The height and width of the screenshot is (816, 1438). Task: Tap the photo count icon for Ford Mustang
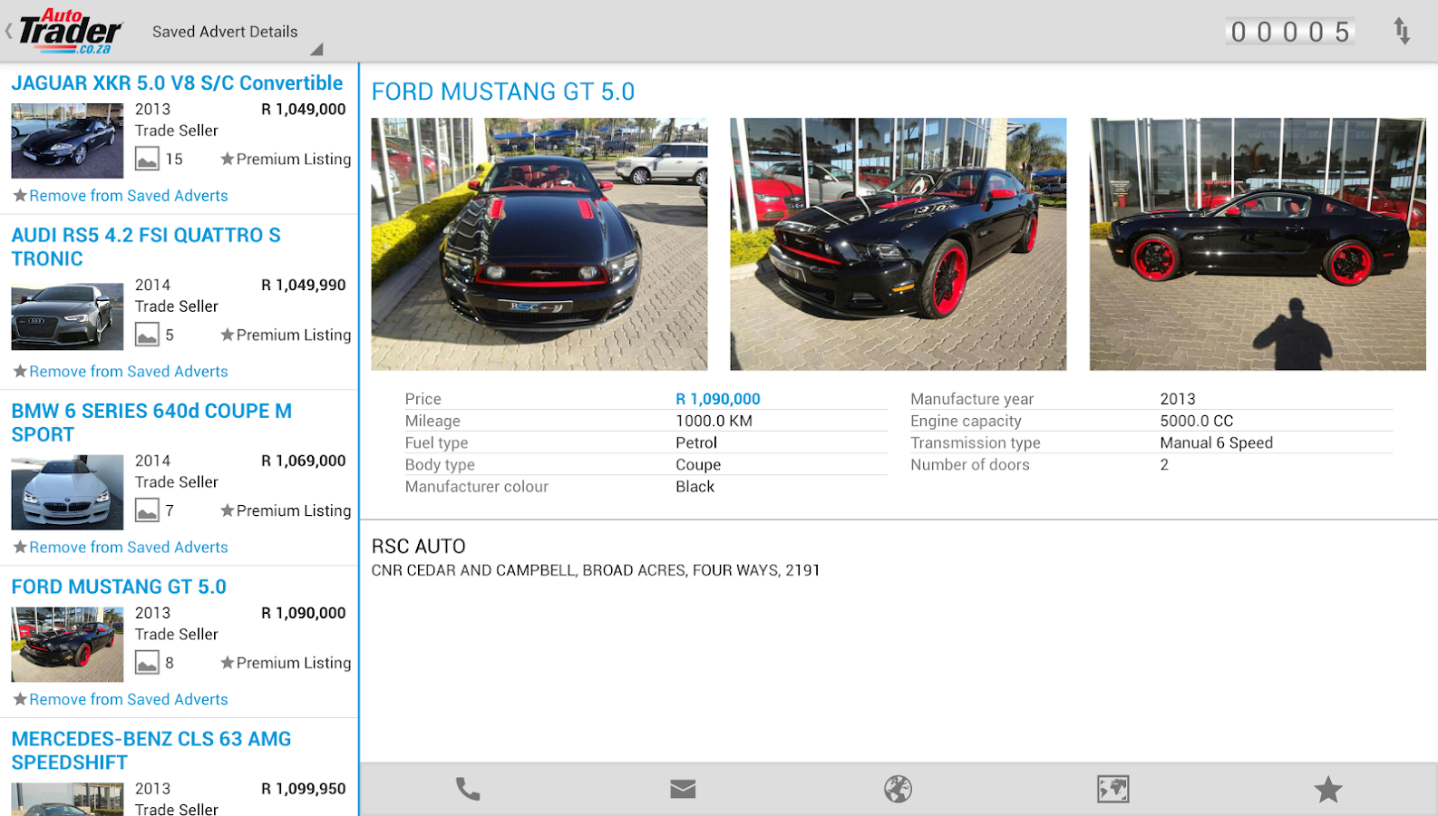147,663
